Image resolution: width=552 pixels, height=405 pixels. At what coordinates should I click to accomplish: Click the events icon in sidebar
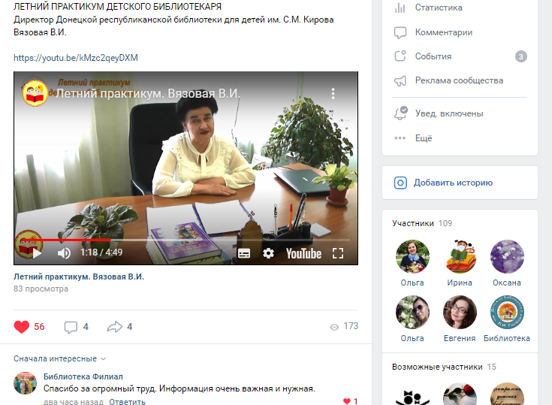pyautogui.click(x=400, y=56)
